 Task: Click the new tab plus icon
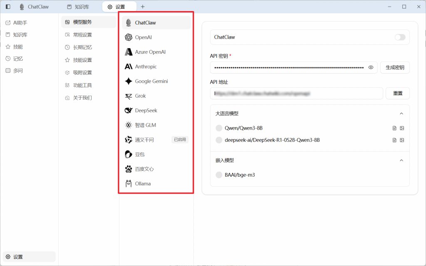point(143,7)
